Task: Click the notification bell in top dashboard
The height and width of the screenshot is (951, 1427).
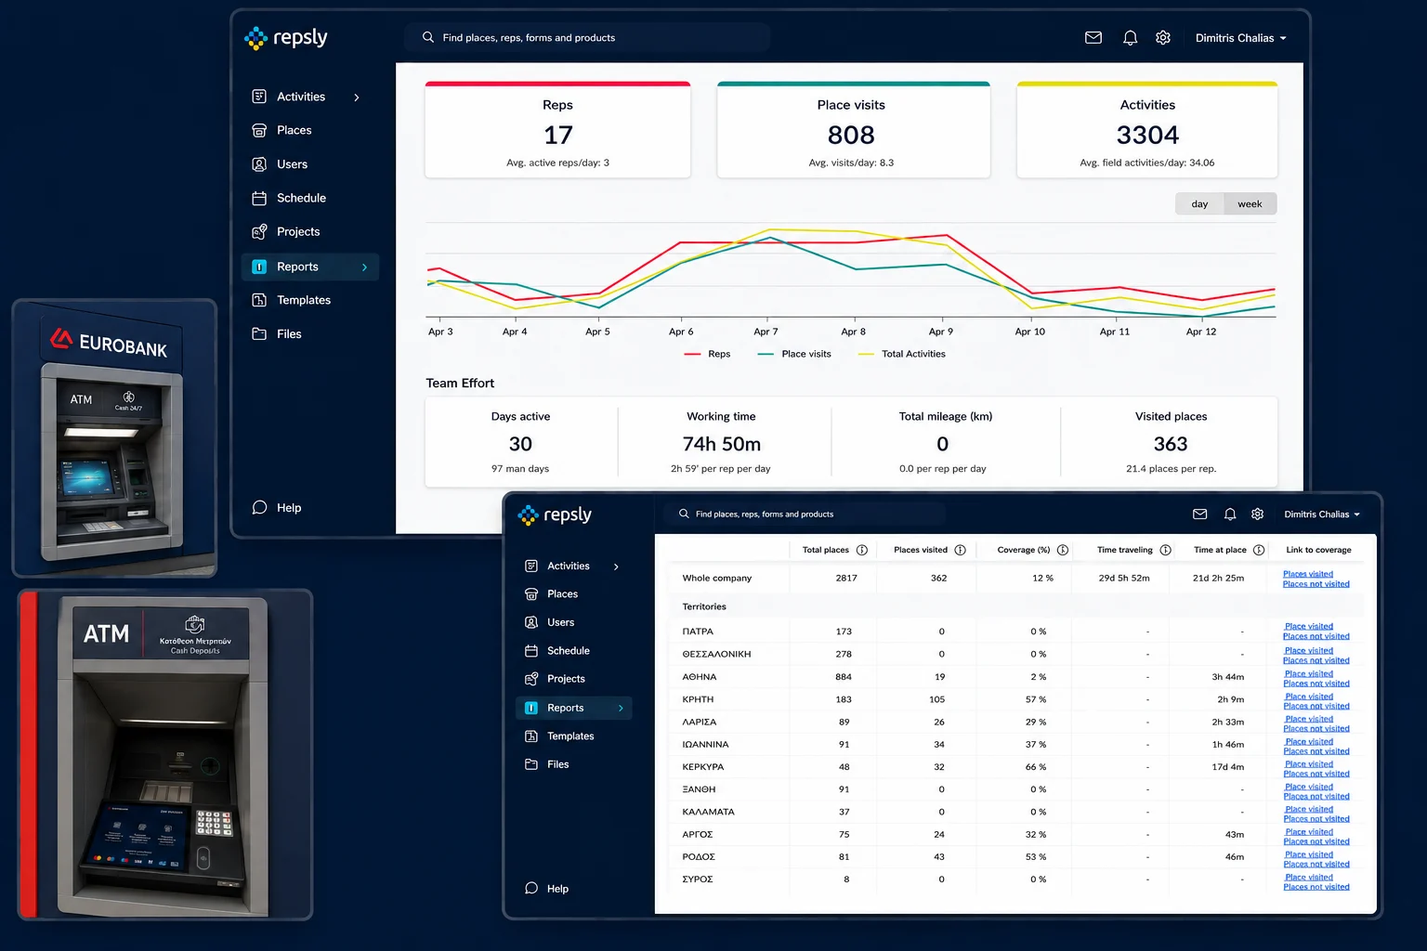Action: pos(1130,38)
